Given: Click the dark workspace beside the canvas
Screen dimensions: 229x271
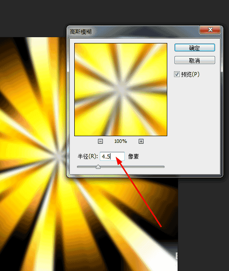Looking at the screenshot, I should (x=204, y=225).
